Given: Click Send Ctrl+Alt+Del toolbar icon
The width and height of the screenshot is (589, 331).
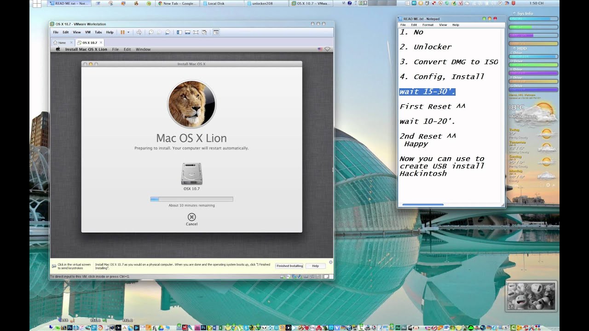Looking at the screenshot, I should [139, 32].
